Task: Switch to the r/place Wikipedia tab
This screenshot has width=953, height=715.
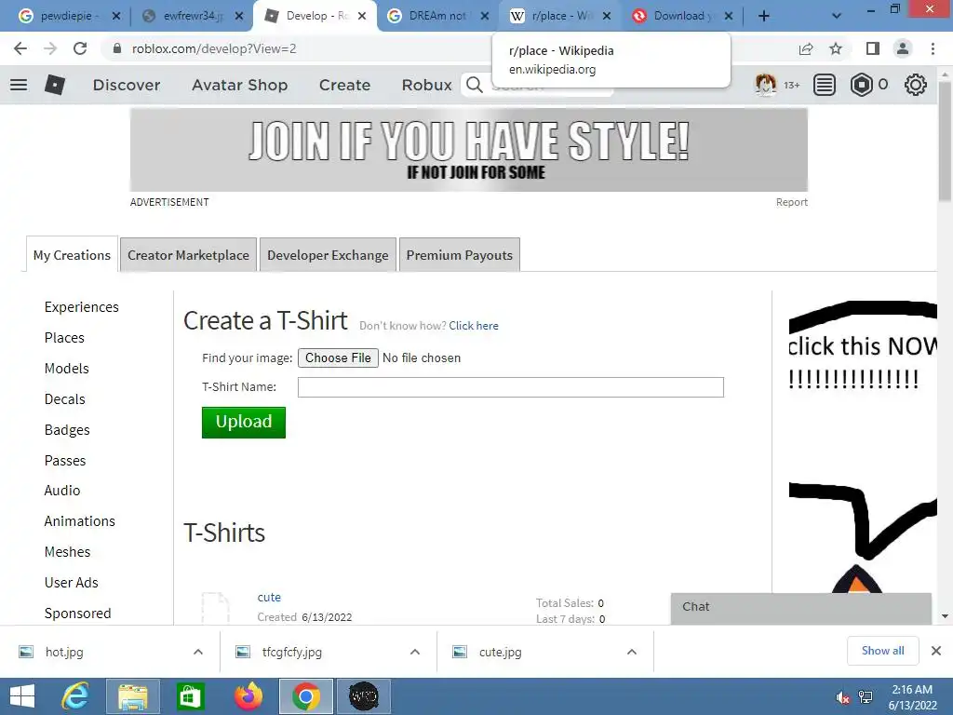Action: coord(559,16)
